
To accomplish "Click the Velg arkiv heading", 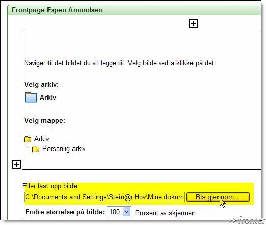I will [41, 84].
